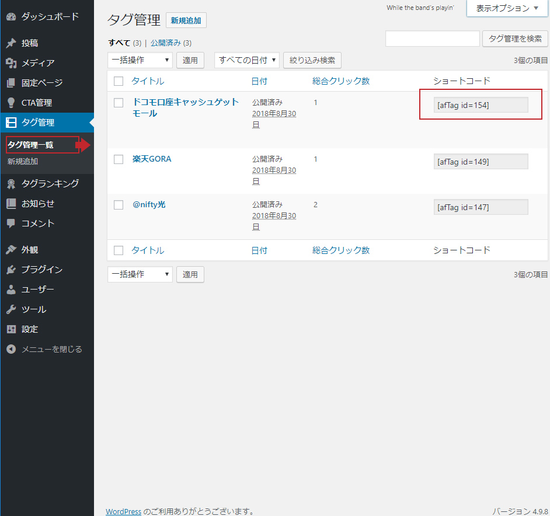Click the 固定ページ pages icon

[11, 83]
